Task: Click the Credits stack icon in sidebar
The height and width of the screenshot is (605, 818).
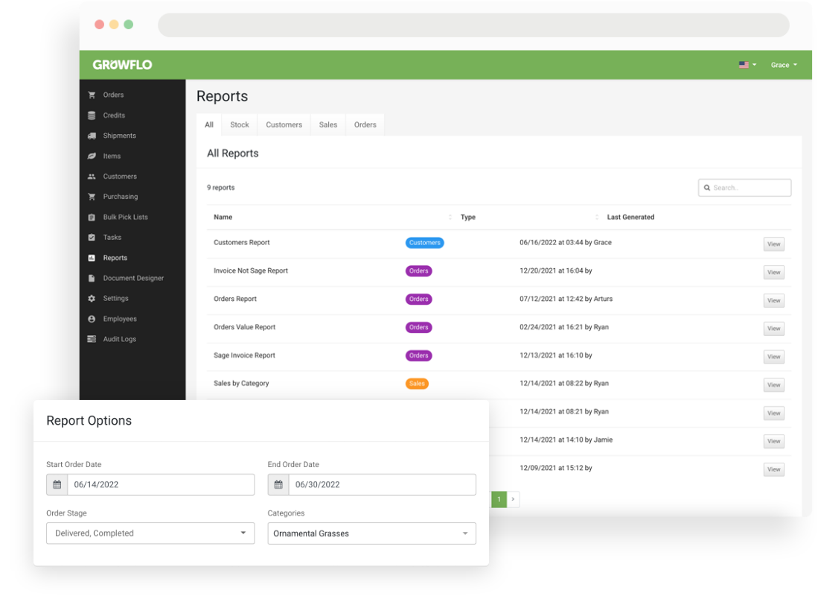Action: coord(92,115)
